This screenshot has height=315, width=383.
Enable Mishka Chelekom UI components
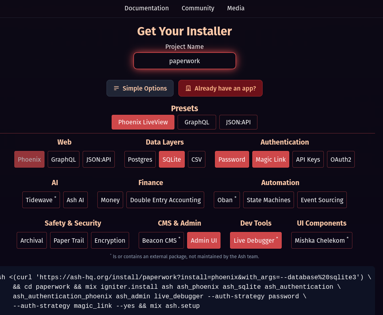(x=322, y=240)
